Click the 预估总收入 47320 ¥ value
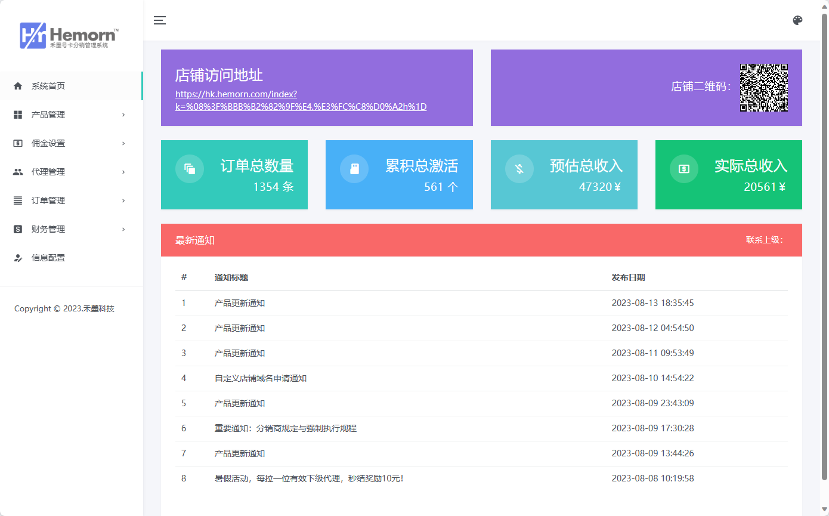 [601, 187]
